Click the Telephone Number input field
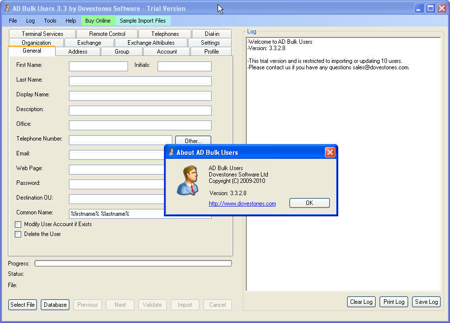 coord(121,140)
